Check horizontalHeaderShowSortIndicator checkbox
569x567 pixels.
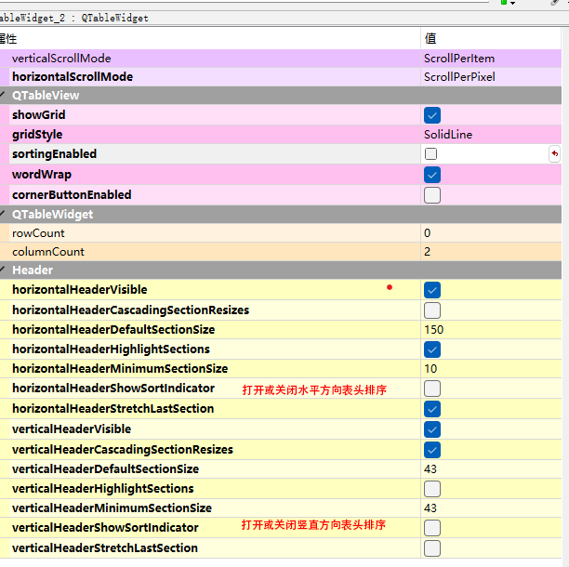(431, 389)
